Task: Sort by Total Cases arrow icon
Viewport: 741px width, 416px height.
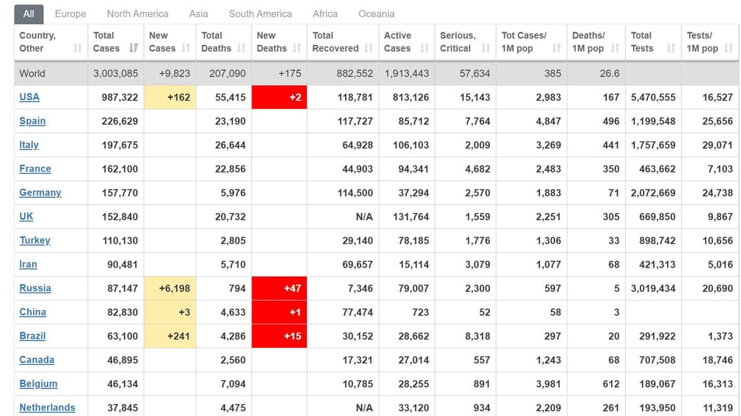Action: click(133, 48)
